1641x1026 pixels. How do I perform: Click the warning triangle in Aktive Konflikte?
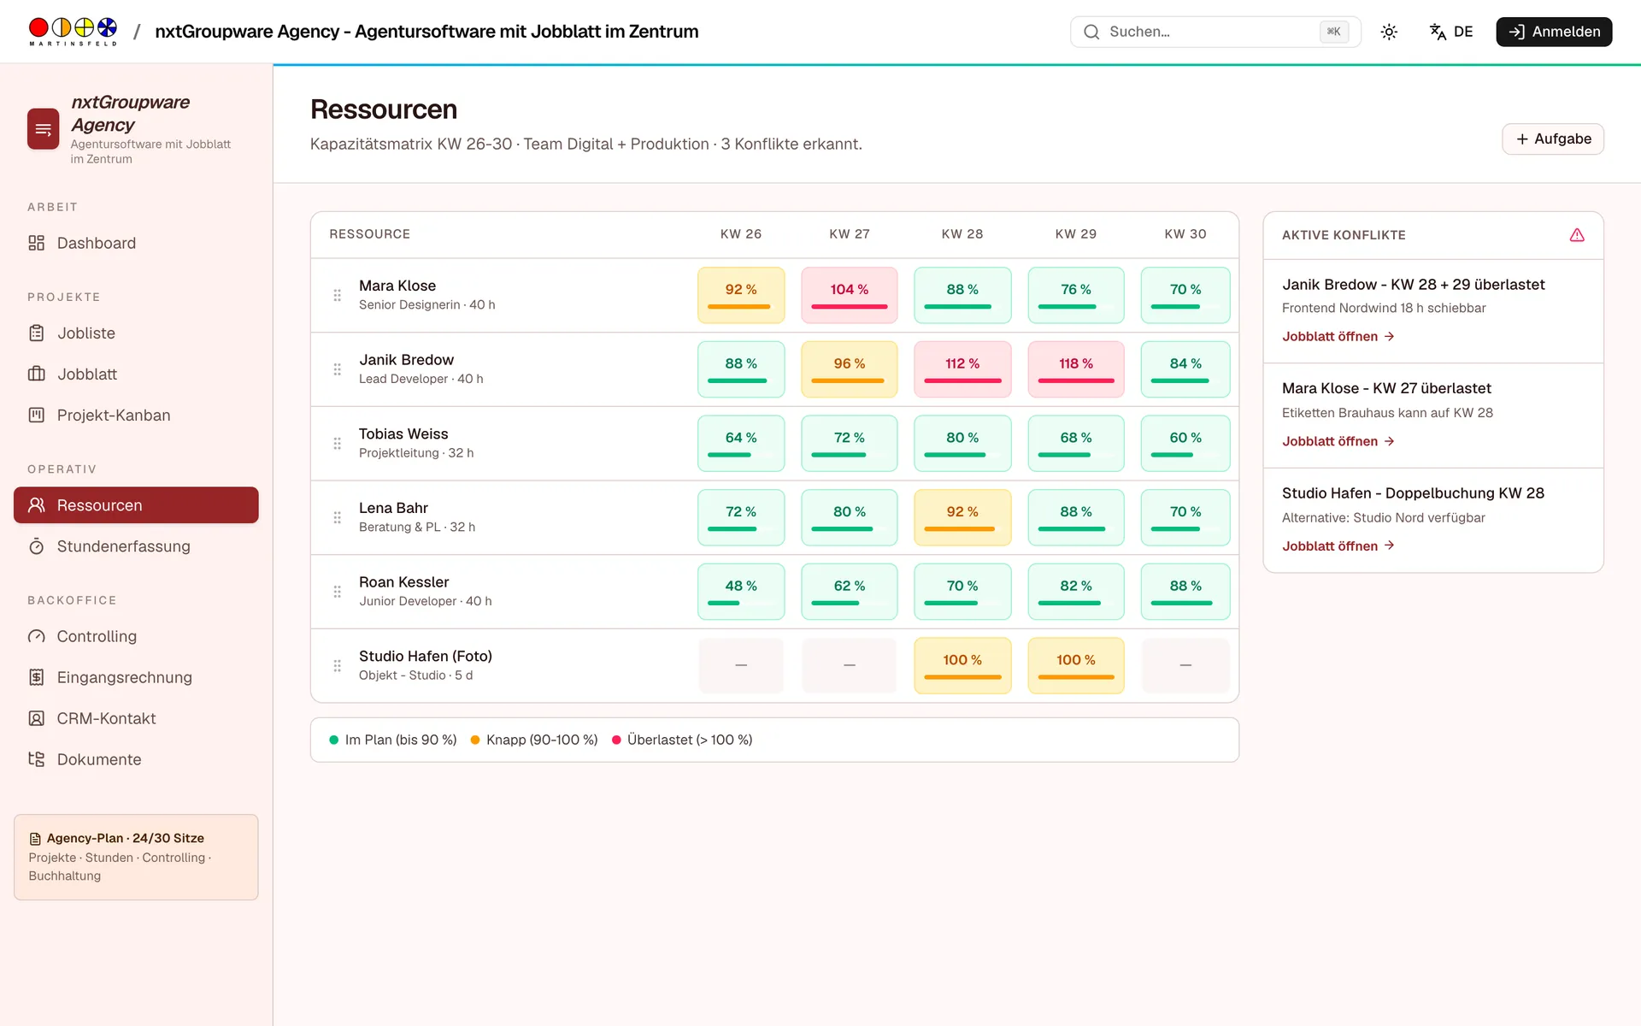tap(1577, 235)
